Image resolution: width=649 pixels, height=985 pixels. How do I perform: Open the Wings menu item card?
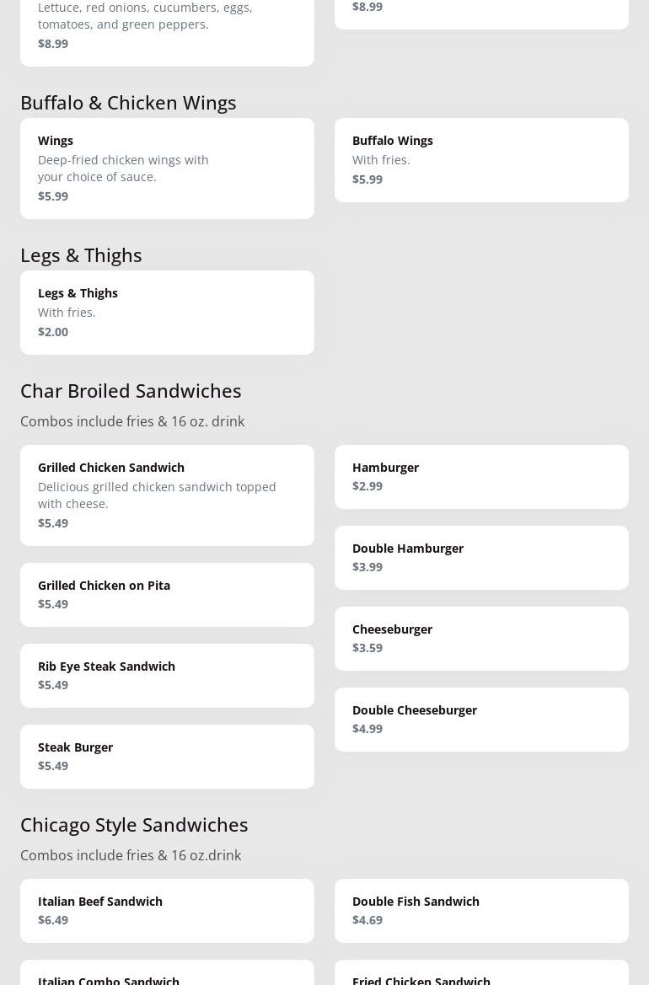(167, 169)
